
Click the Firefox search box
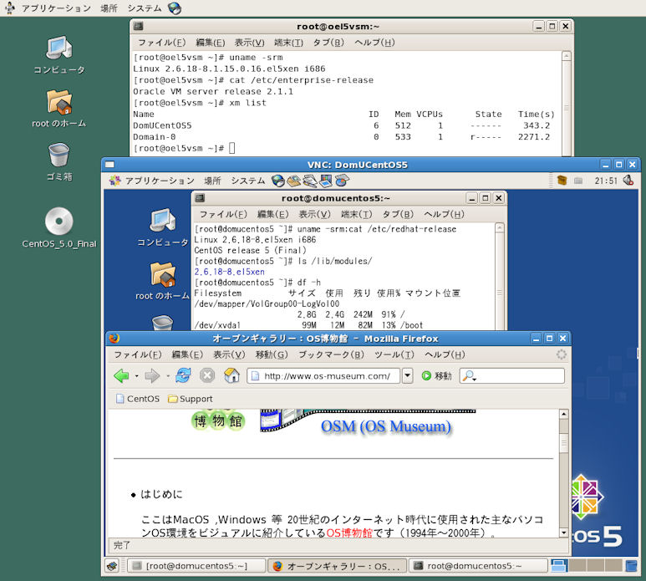coord(512,376)
